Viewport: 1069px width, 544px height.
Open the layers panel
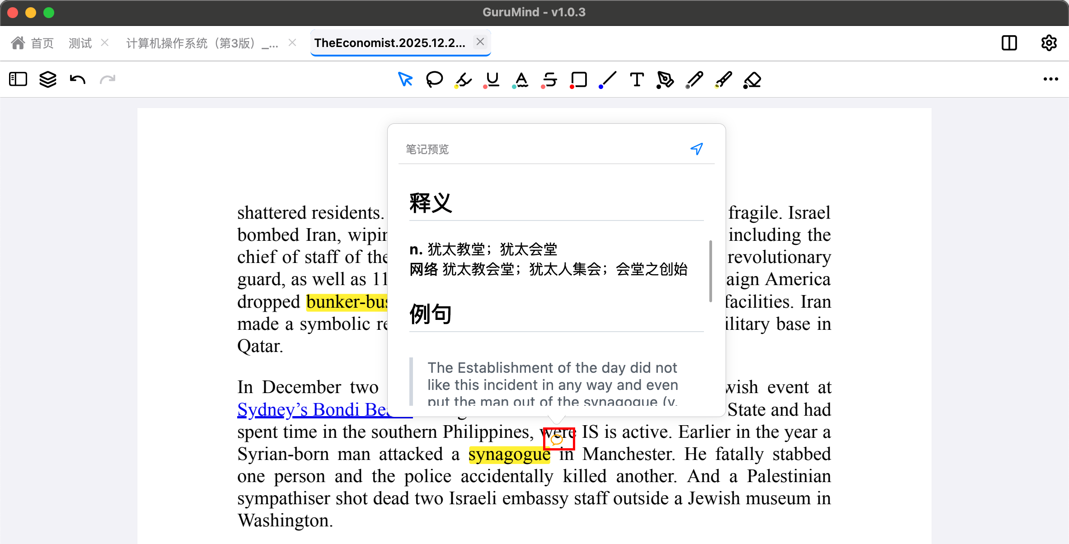coord(47,80)
